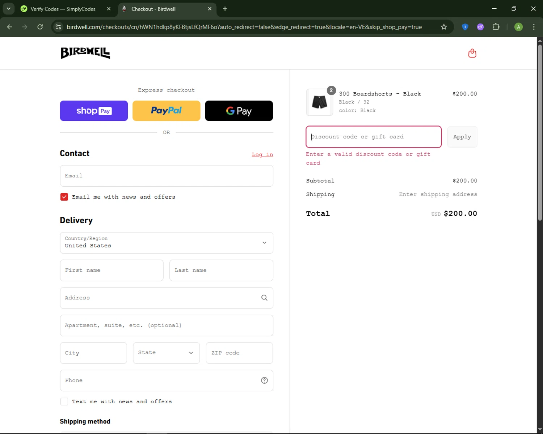
Task: Pay with PayPal
Action: [167, 111]
